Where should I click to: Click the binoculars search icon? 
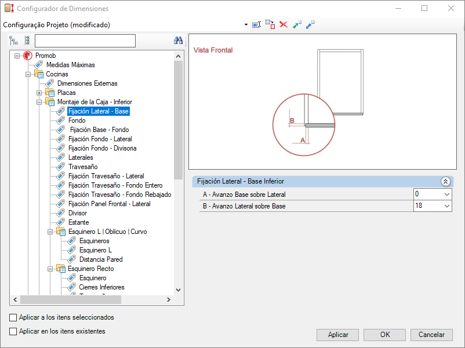click(179, 41)
